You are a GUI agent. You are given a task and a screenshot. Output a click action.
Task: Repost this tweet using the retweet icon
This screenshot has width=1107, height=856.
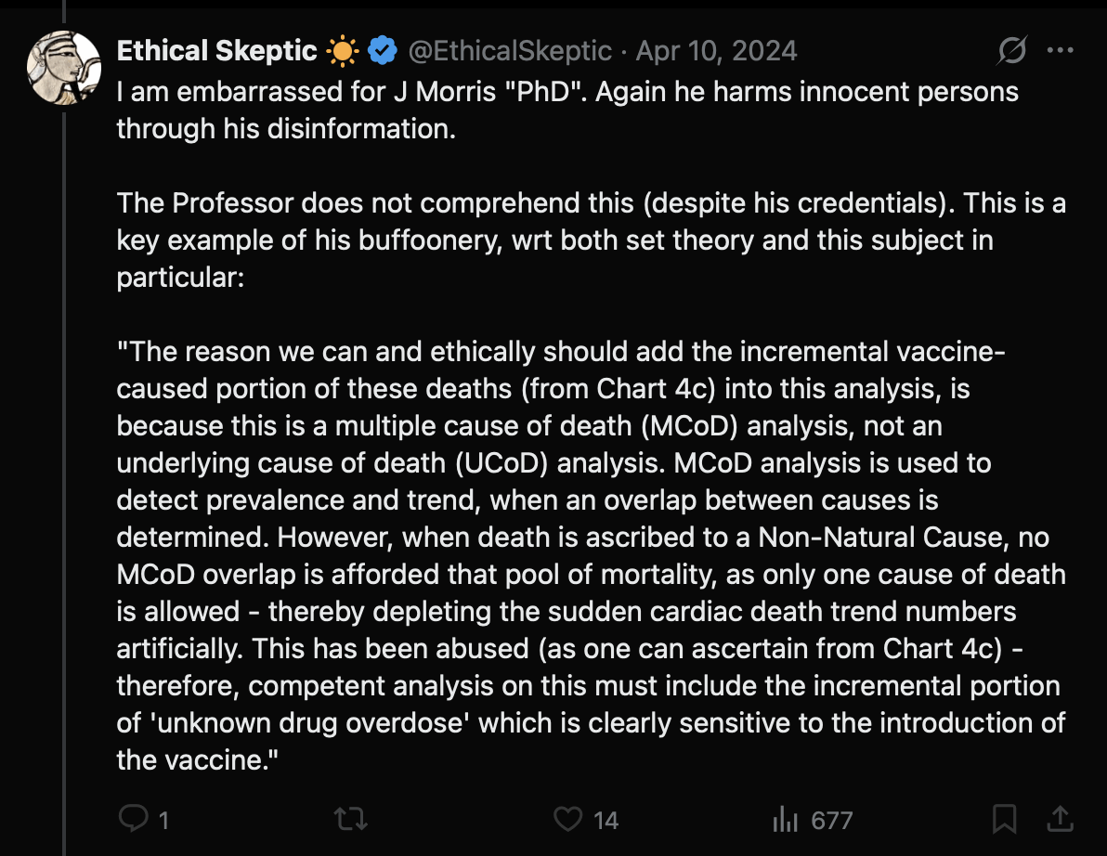pyautogui.click(x=351, y=819)
